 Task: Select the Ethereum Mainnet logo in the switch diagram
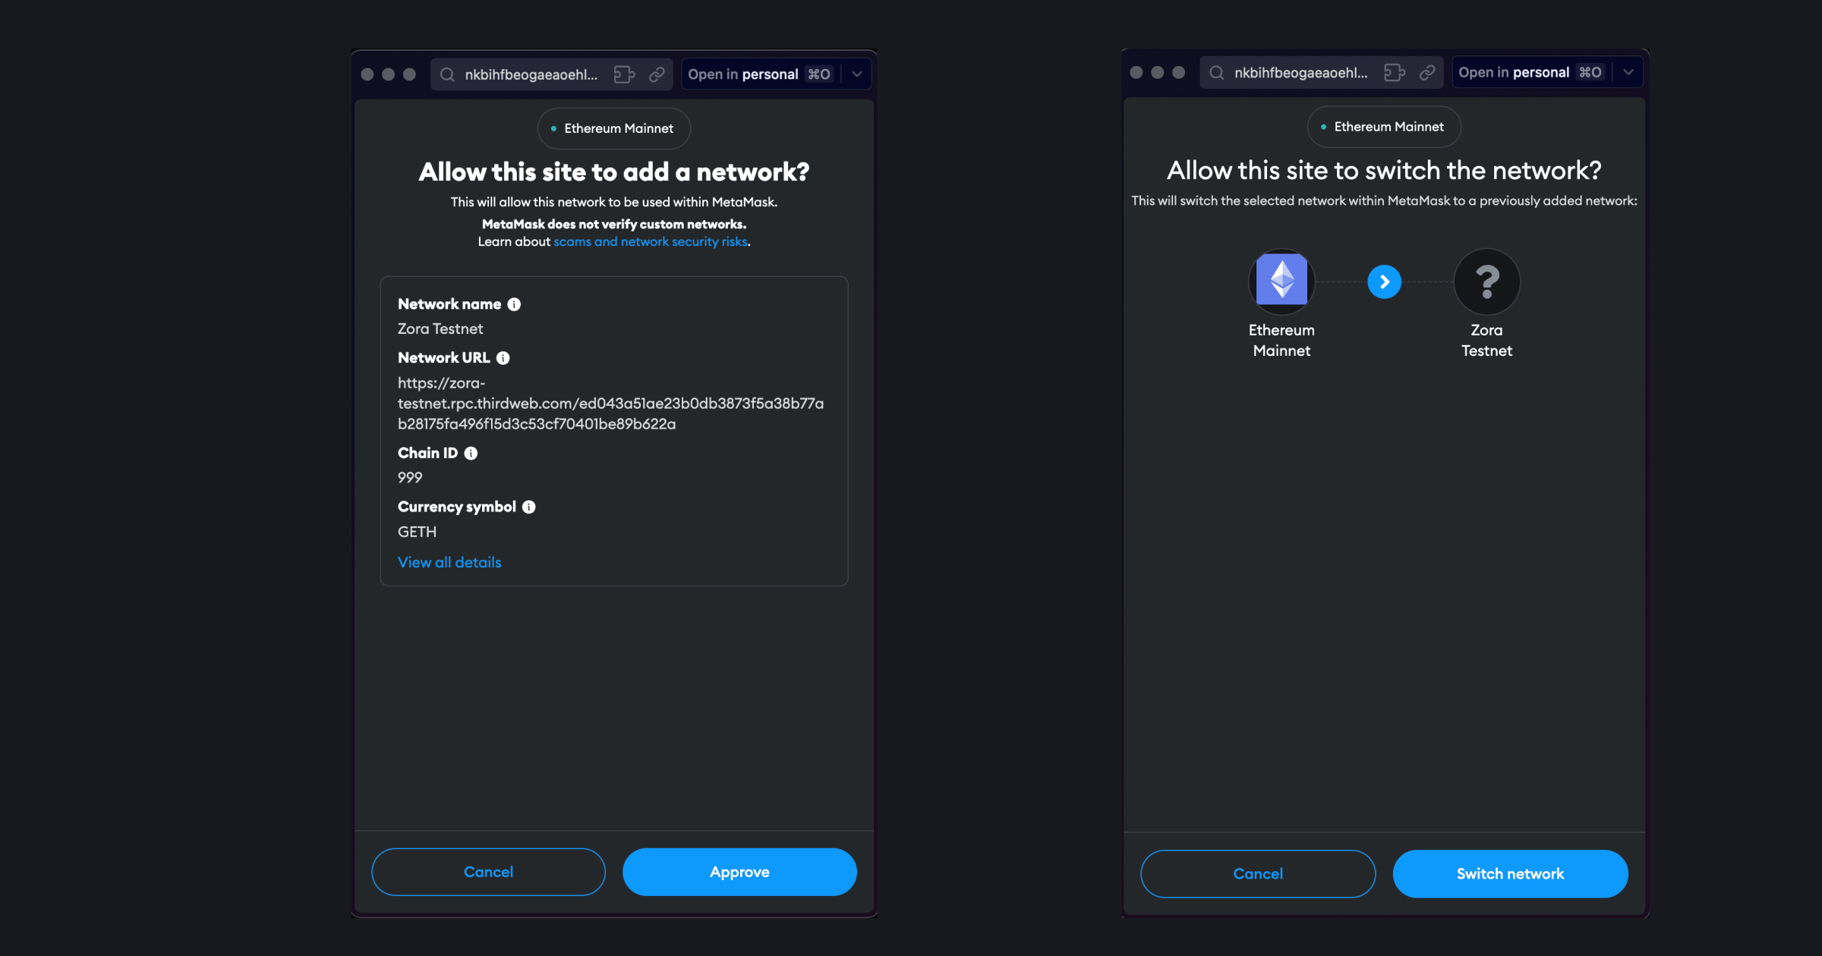[1281, 281]
